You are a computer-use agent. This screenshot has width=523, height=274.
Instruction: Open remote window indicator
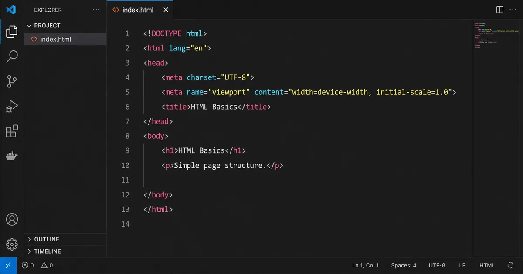8,265
